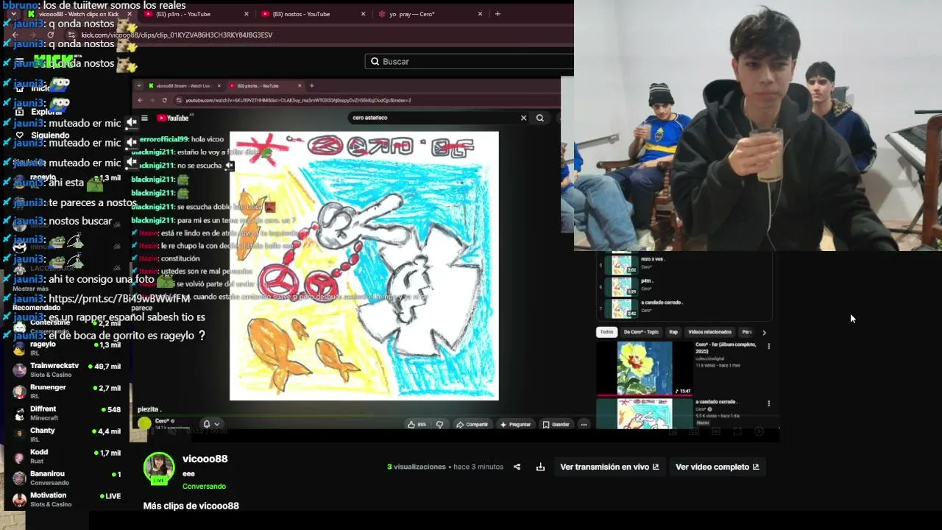Download the clip with the download icon
Image resolution: width=942 pixels, height=530 pixels.
(540, 467)
